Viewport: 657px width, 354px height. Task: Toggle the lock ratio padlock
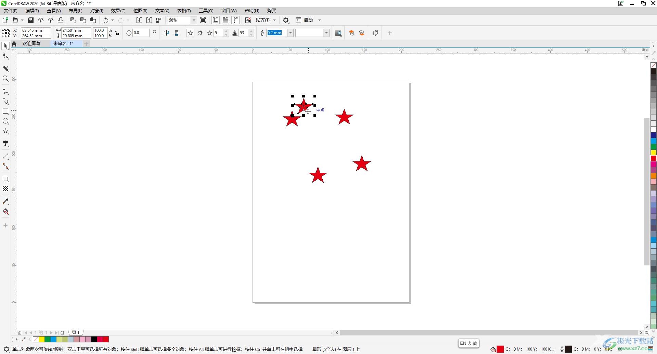point(117,33)
